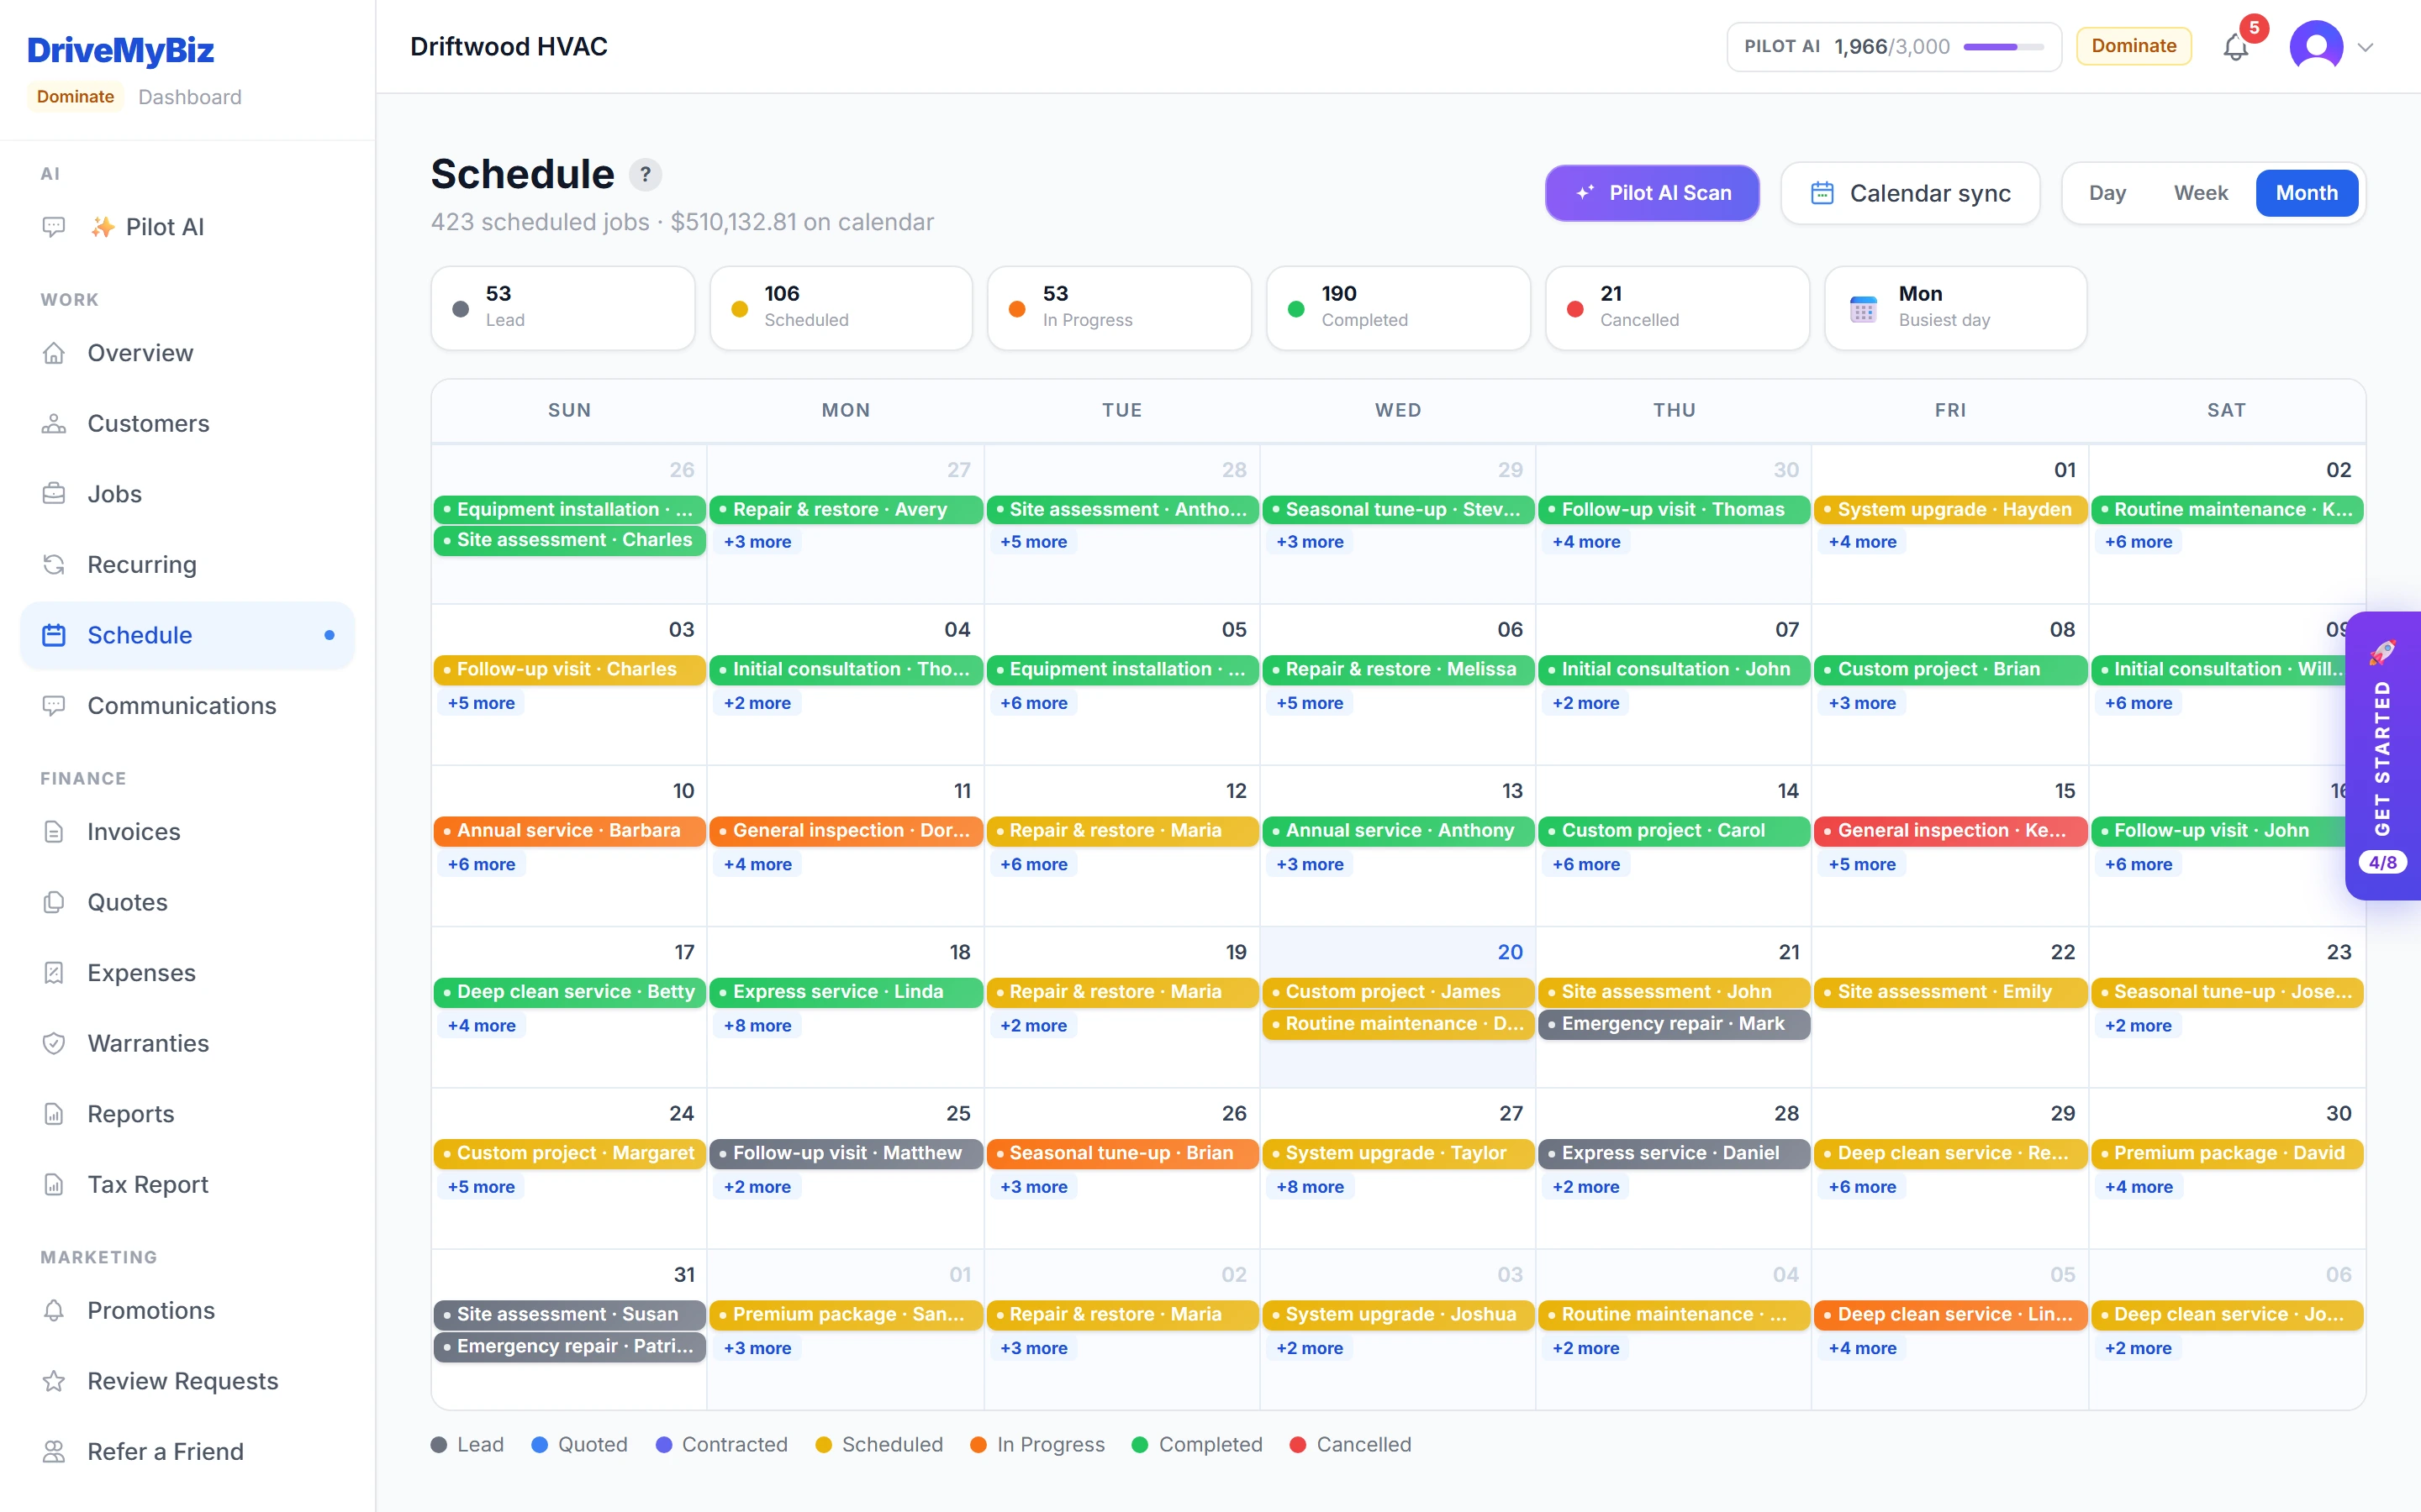The image size is (2421, 1512).
Task: Click the Dominate plan badge in header
Action: coord(2133,46)
